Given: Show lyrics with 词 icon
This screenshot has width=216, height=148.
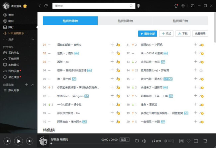Looking at the screenshot, I should tap(181, 141).
